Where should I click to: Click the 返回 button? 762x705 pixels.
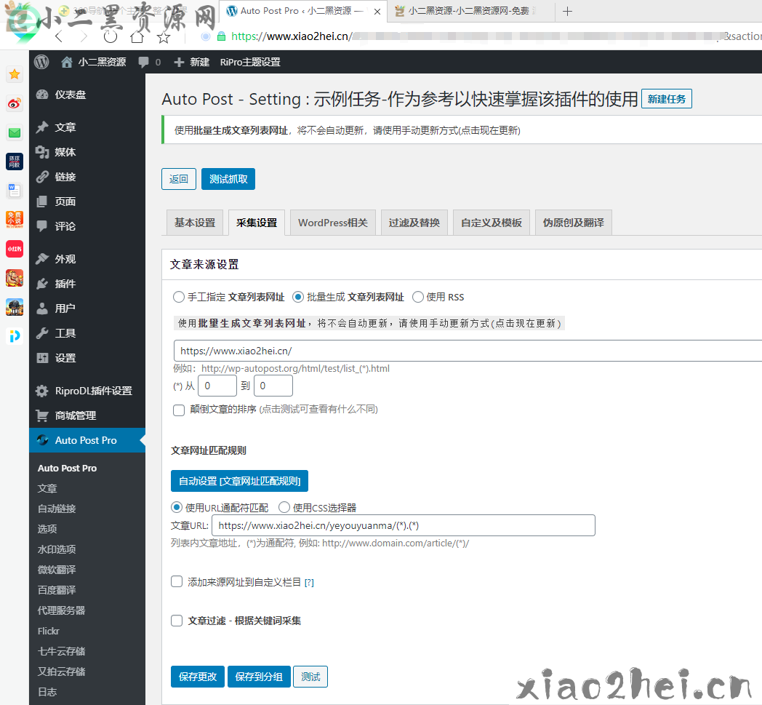coord(179,179)
